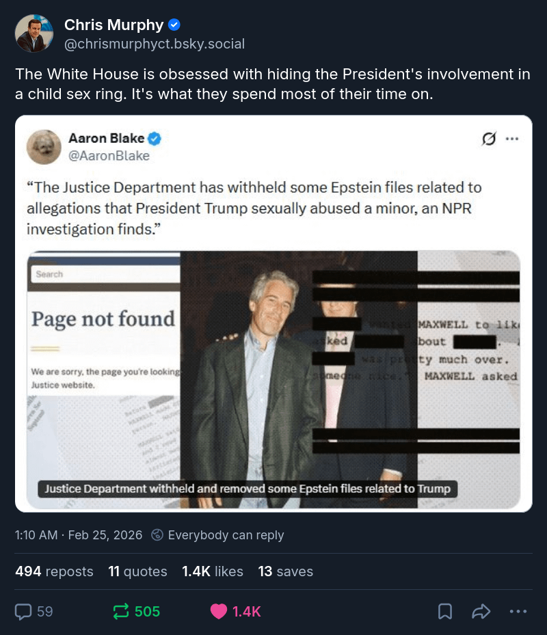Image resolution: width=547 pixels, height=635 pixels.
Task: Click Aaron Blake's verified checkmark badge
Action: (x=155, y=139)
